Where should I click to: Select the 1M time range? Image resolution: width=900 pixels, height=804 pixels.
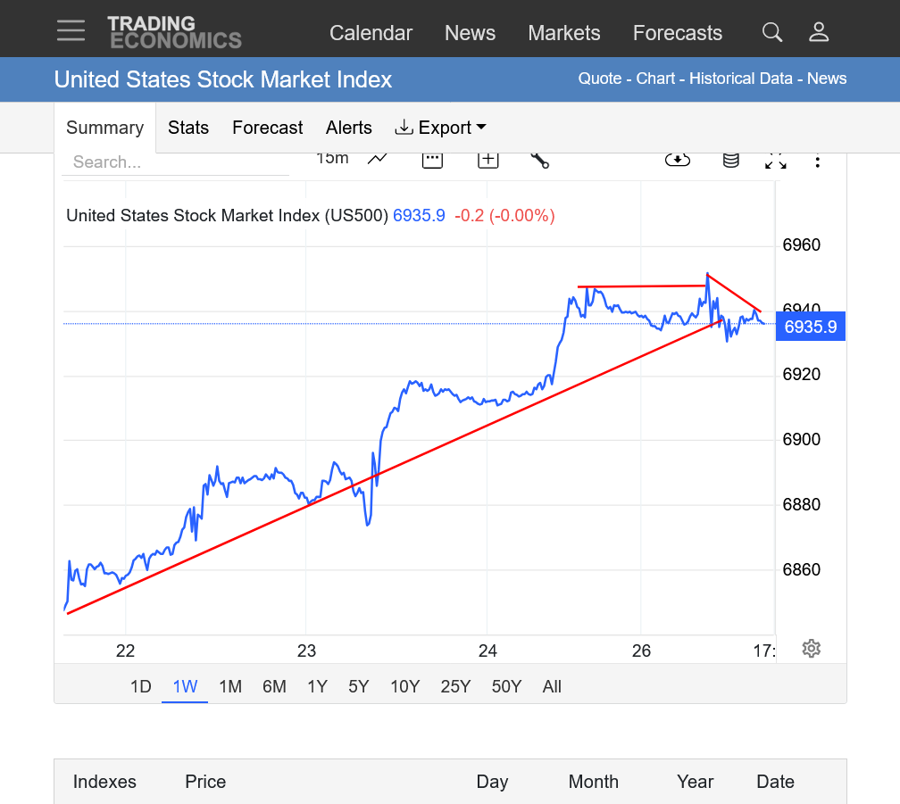pos(230,686)
